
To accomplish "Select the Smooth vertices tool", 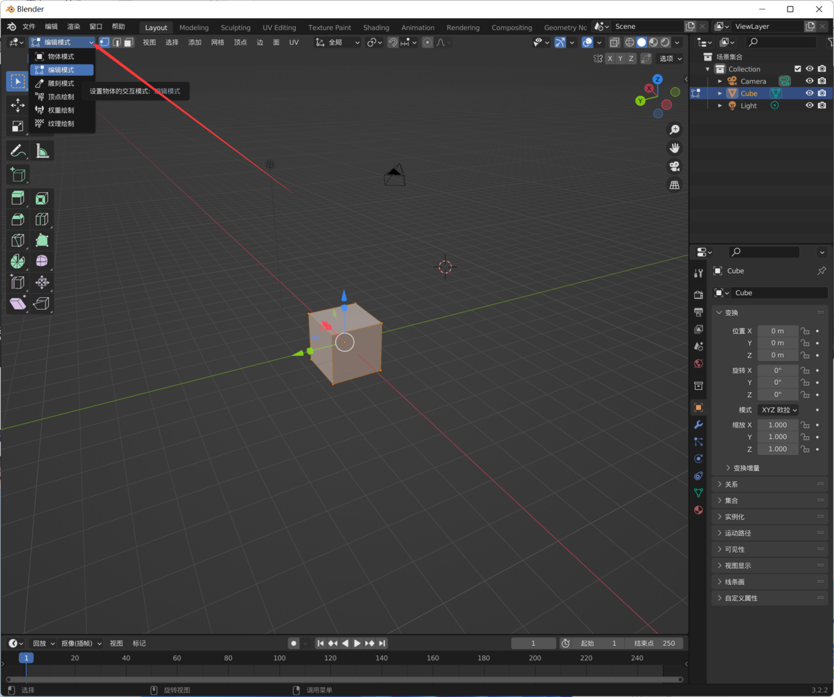I will [x=42, y=261].
